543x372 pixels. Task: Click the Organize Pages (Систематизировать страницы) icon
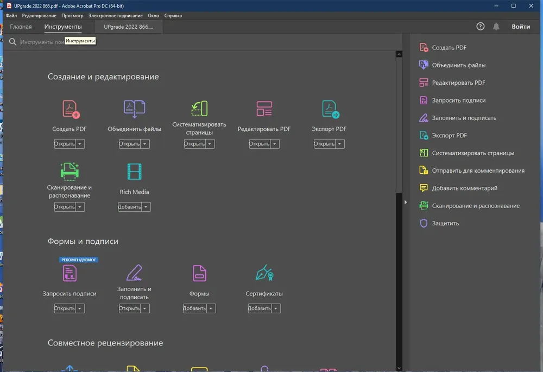coord(199,109)
